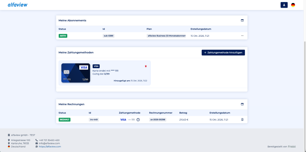Open column settings for Meine Rechnungen
This screenshot has height=152, width=306.
click(242, 104)
